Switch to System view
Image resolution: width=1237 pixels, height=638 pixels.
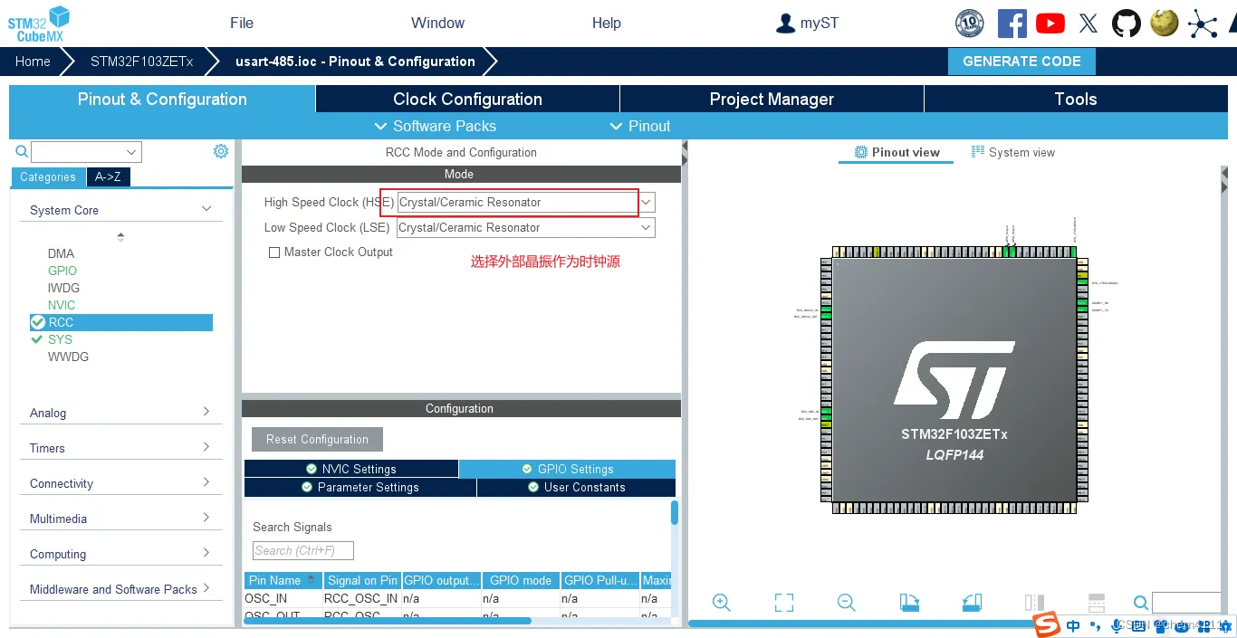(1013, 152)
